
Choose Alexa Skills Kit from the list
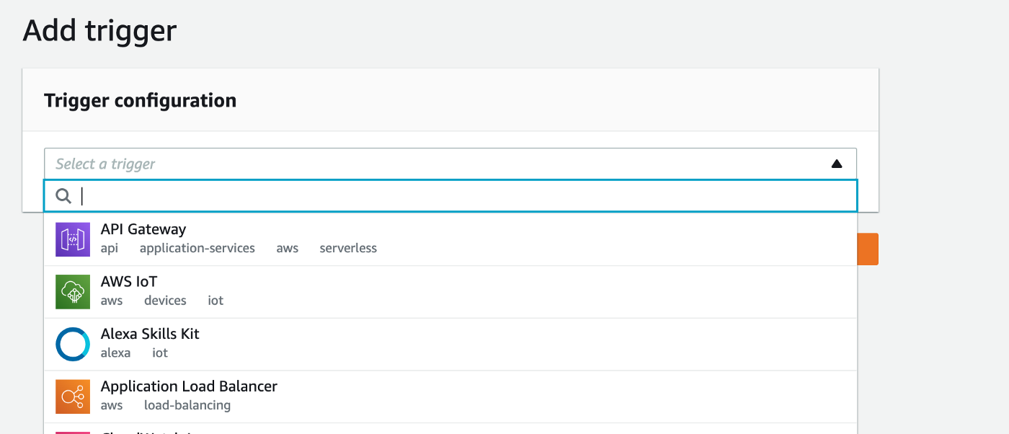point(450,344)
